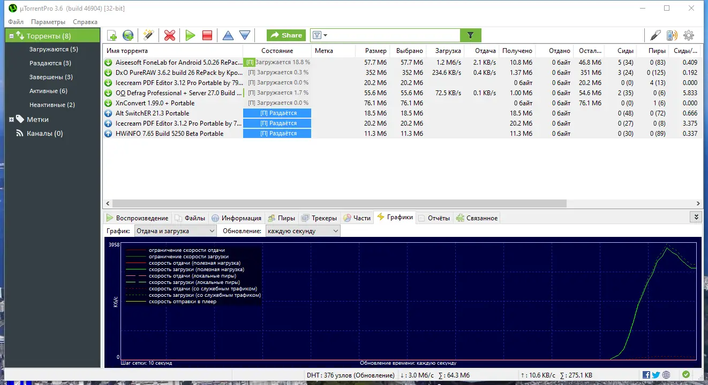Open the Файл menu
This screenshot has width=708, height=385.
point(16,22)
